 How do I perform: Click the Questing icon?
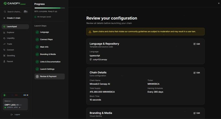4,56
